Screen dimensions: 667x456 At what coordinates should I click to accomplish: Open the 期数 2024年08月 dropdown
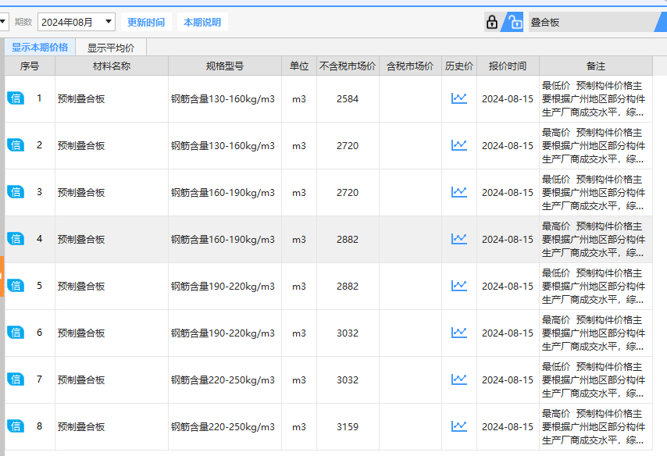(x=77, y=22)
